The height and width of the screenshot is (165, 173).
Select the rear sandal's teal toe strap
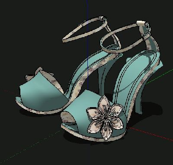click(x=42, y=92)
